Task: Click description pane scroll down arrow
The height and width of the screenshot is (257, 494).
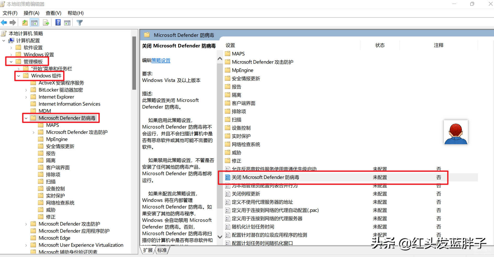Action: [220, 237]
